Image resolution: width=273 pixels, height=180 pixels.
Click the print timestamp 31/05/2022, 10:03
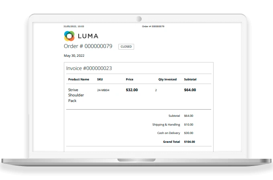tap(73, 26)
